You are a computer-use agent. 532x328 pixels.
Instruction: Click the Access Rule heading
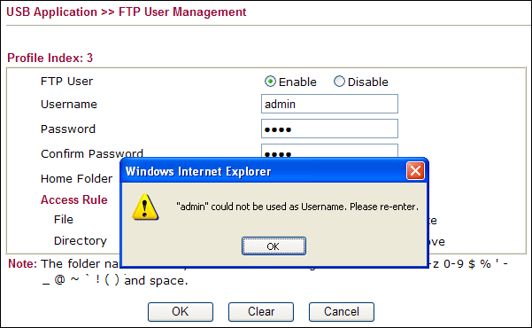(x=74, y=199)
